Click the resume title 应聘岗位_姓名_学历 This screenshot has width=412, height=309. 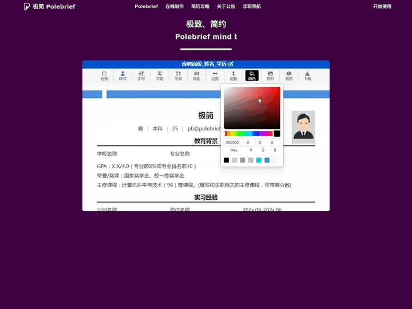[204, 64]
